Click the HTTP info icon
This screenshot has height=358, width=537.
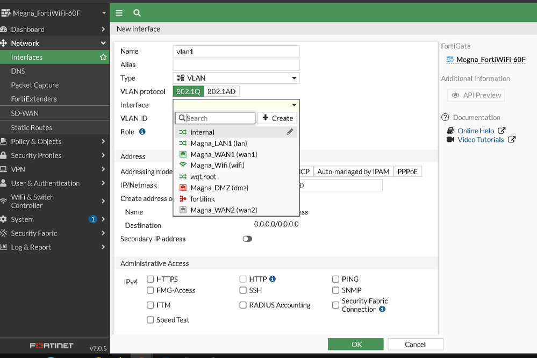pyautogui.click(x=273, y=279)
